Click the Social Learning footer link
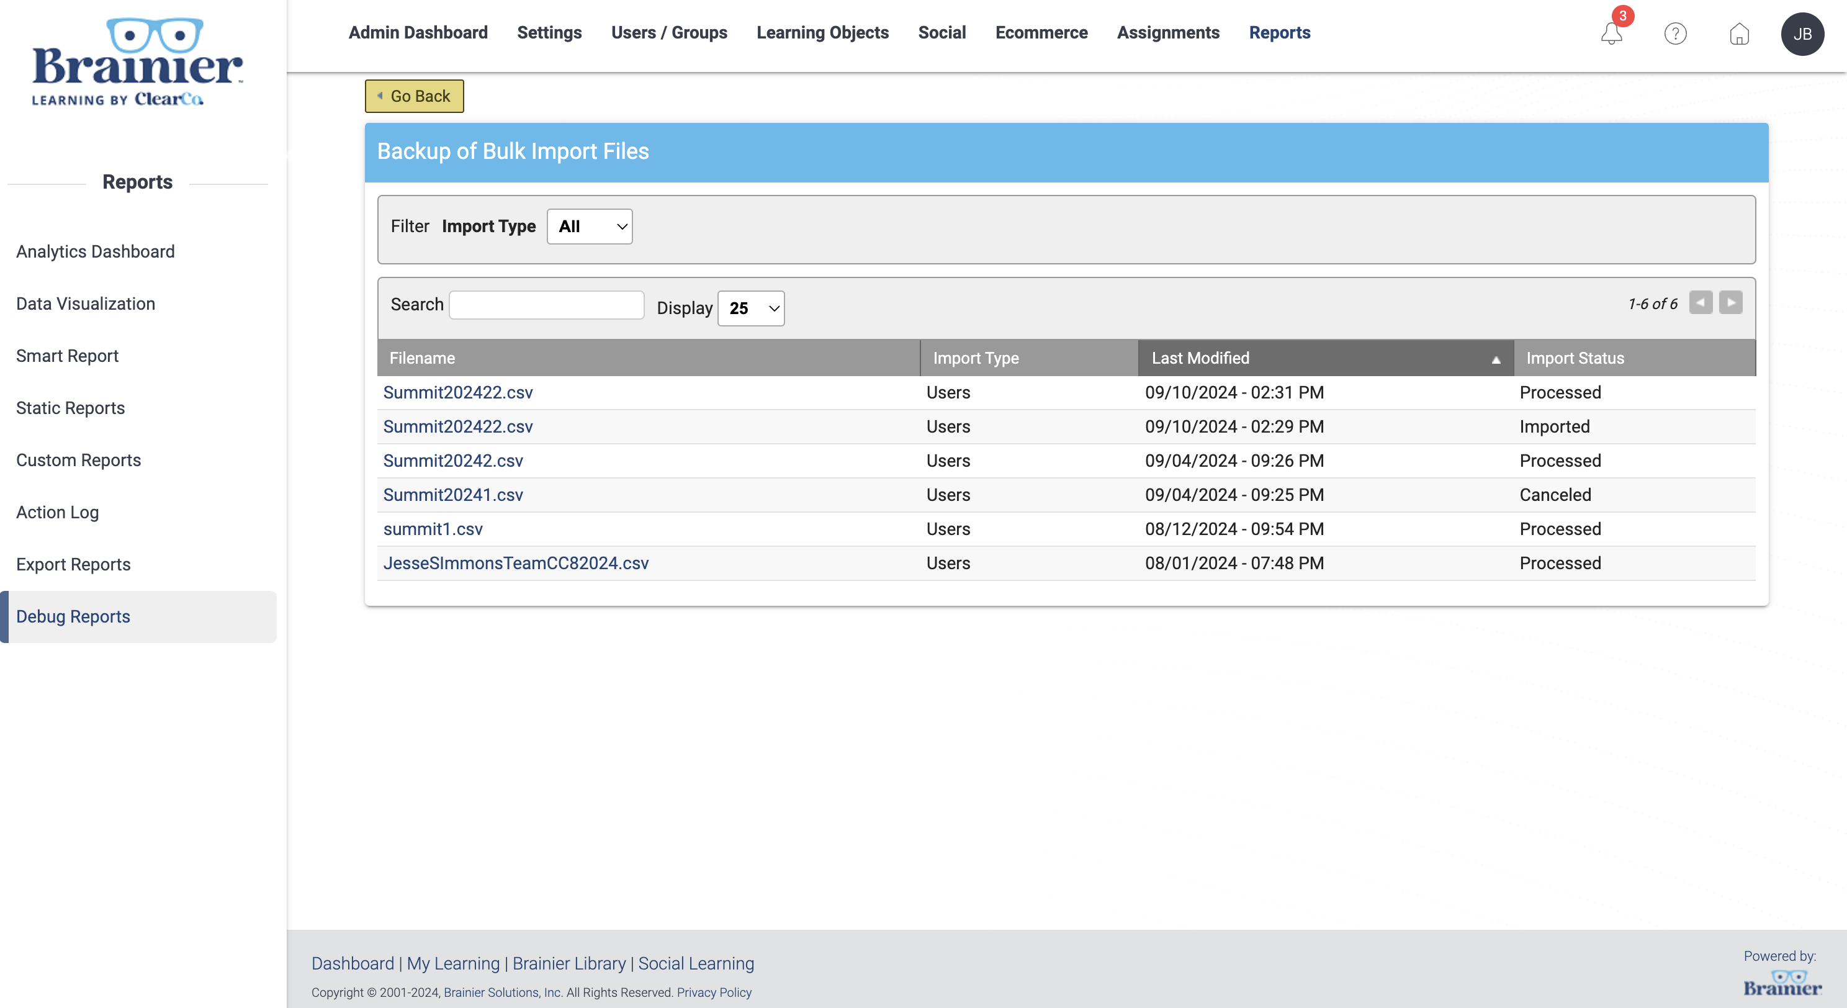 tap(696, 963)
